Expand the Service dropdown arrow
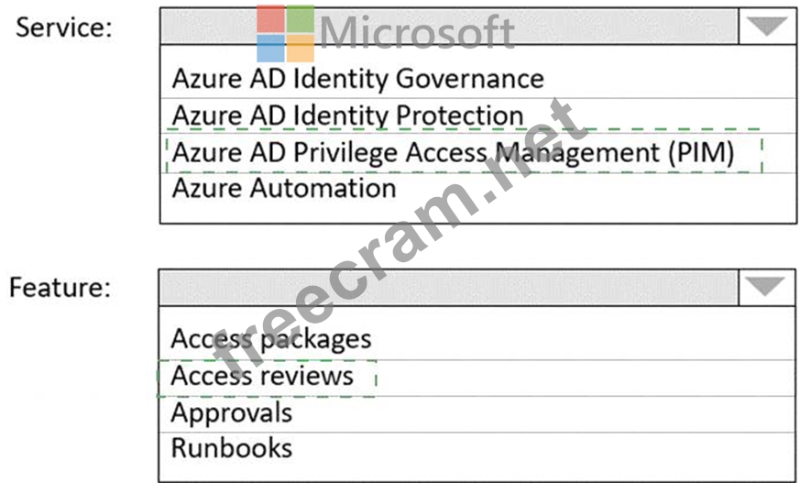 point(766,26)
